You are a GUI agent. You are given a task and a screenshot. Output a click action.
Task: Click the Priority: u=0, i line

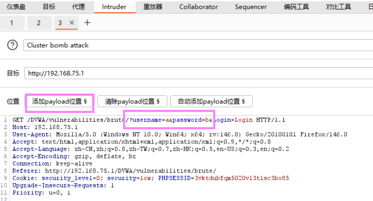[x=41, y=193]
